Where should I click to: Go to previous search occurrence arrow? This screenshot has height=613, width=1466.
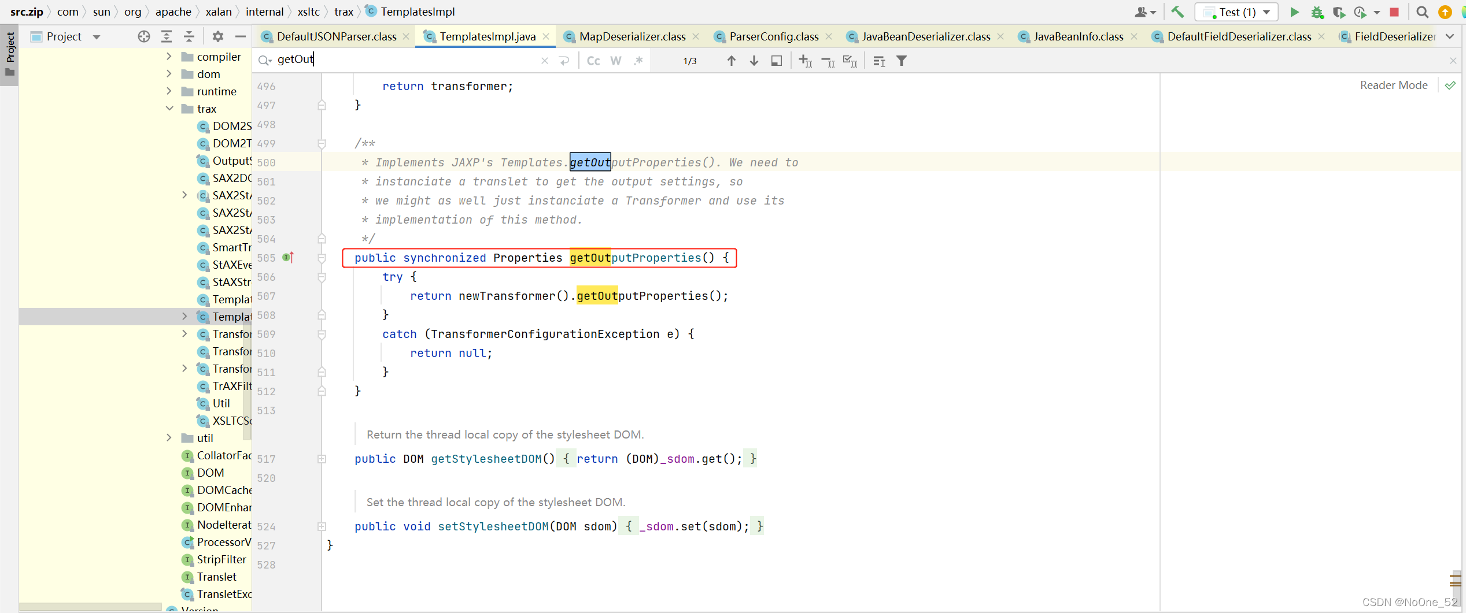click(731, 61)
